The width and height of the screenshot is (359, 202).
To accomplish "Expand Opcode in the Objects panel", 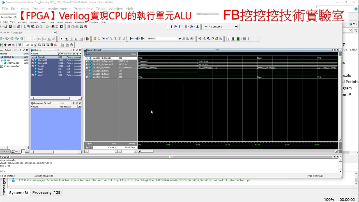I will 33,57.
